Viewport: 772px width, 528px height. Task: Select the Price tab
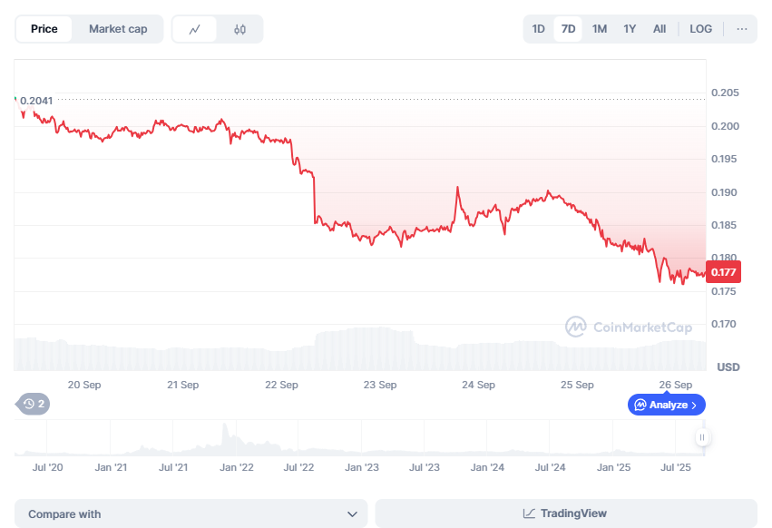[44, 29]
